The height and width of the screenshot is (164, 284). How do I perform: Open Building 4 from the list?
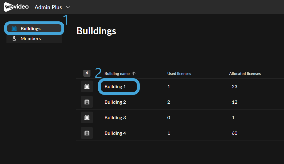115,133
